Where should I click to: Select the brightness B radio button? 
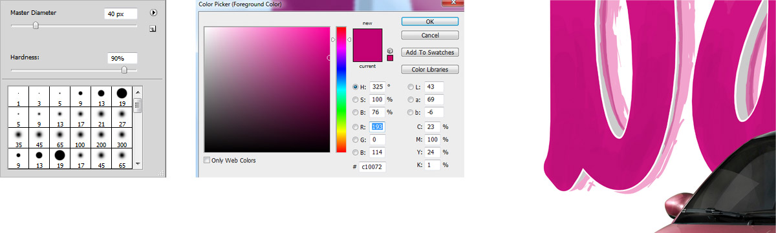tap(356, 113)
